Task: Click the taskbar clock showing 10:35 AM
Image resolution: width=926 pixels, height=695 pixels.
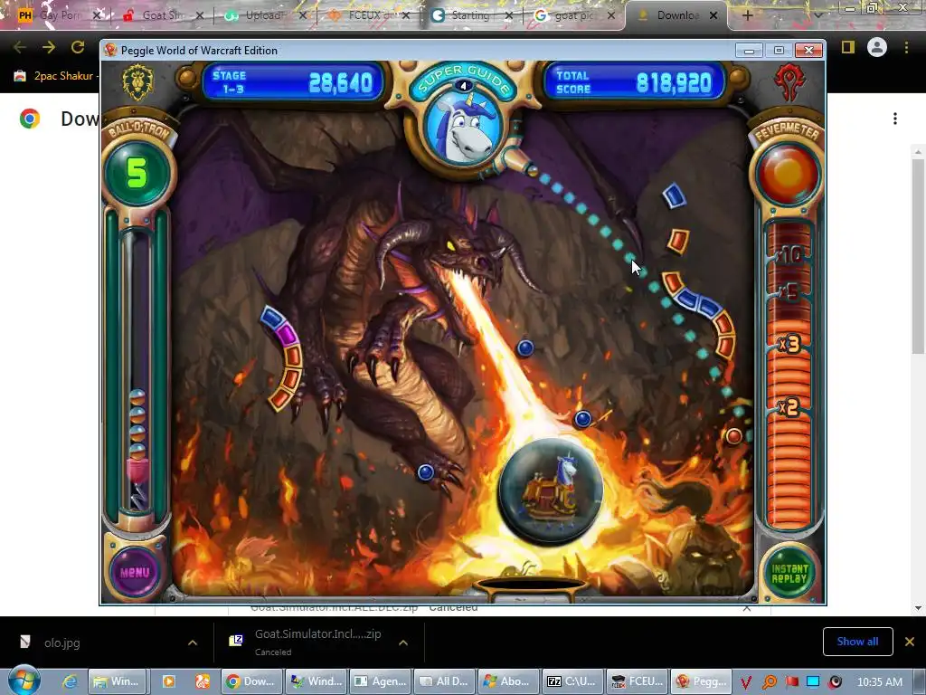Action: click(x=880, y=681)
